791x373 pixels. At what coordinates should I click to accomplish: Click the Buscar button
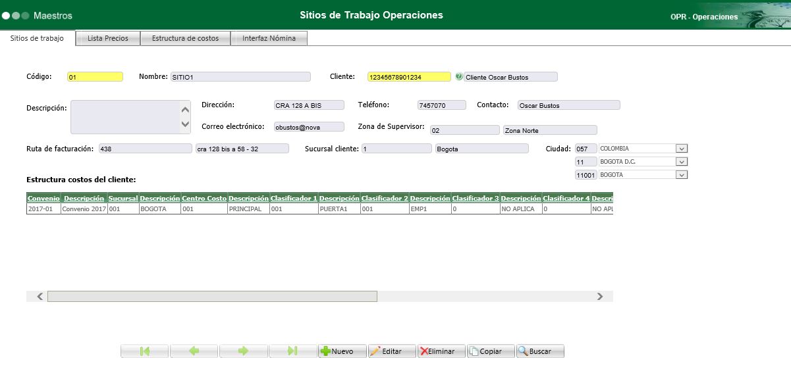(540, 351)
